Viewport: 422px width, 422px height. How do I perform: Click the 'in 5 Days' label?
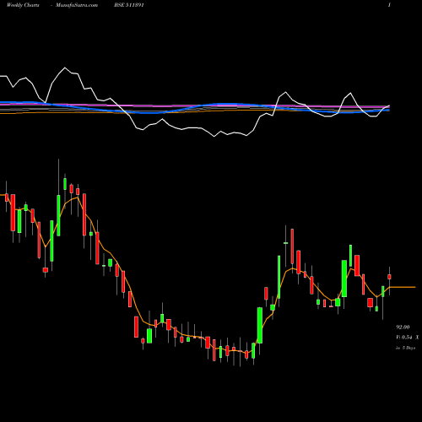tap(405, 348)
